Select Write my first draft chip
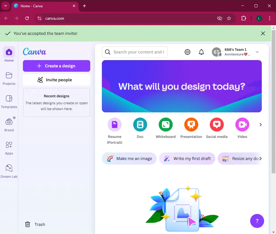 (x=187, y=159)
